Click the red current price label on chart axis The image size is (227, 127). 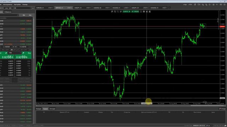click(222, 27)
